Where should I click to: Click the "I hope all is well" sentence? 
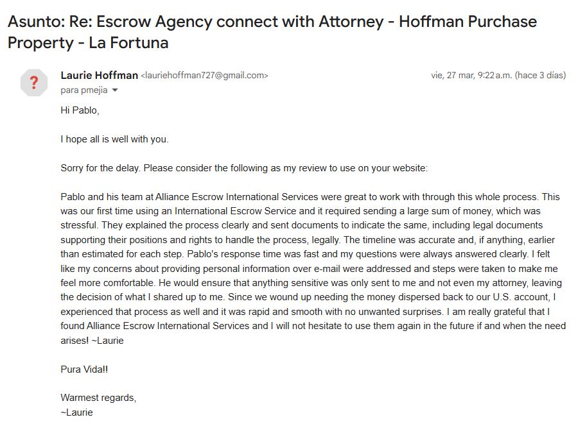(114, 139)
